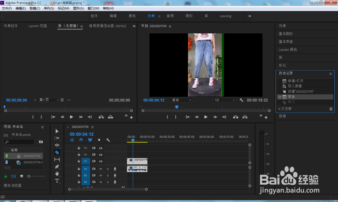Image resolution: width=338 pixels, height=202 pixels.
Task: Select the Hand tool
Action: (57, 174)
